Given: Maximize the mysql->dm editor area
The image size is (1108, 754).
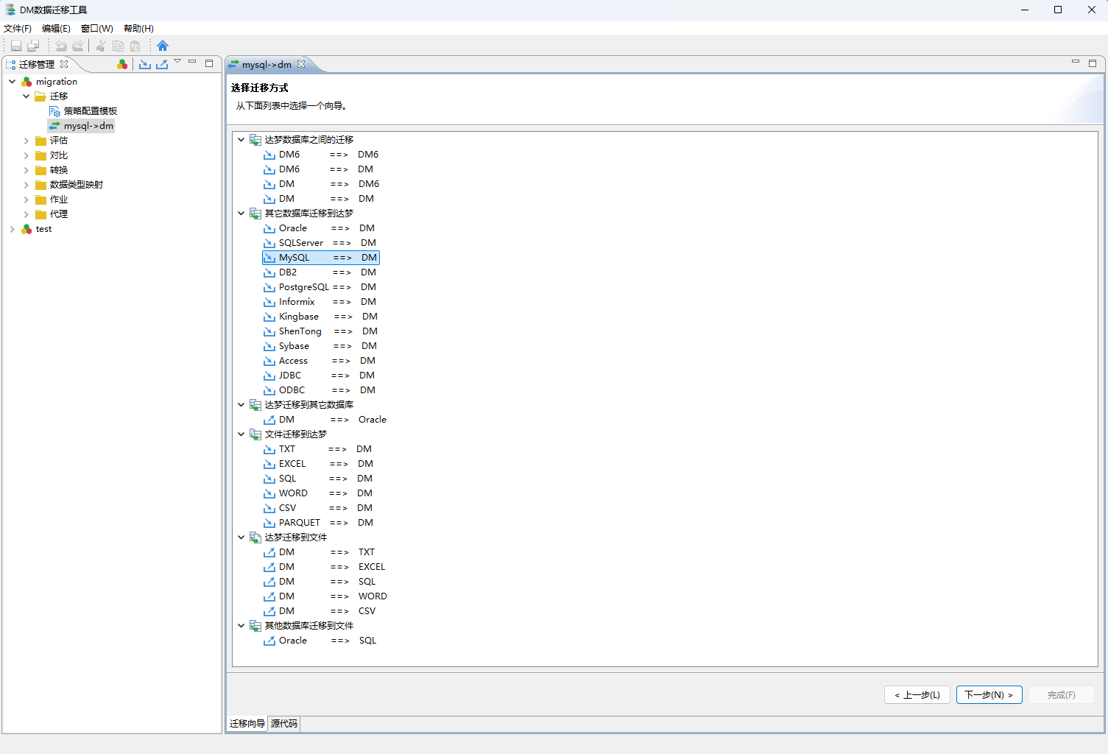Looking at the screenshot, I should [x=1093, y=63].
